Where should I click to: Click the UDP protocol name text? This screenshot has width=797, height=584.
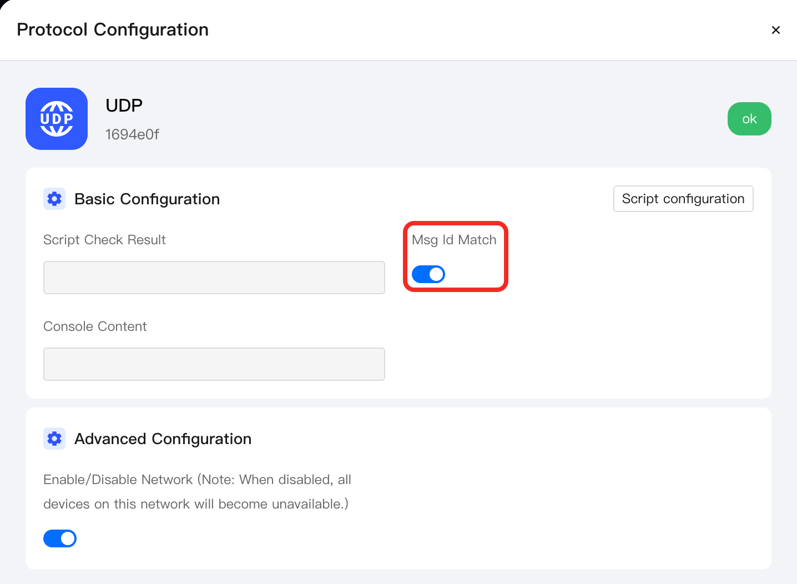point(124,105)
